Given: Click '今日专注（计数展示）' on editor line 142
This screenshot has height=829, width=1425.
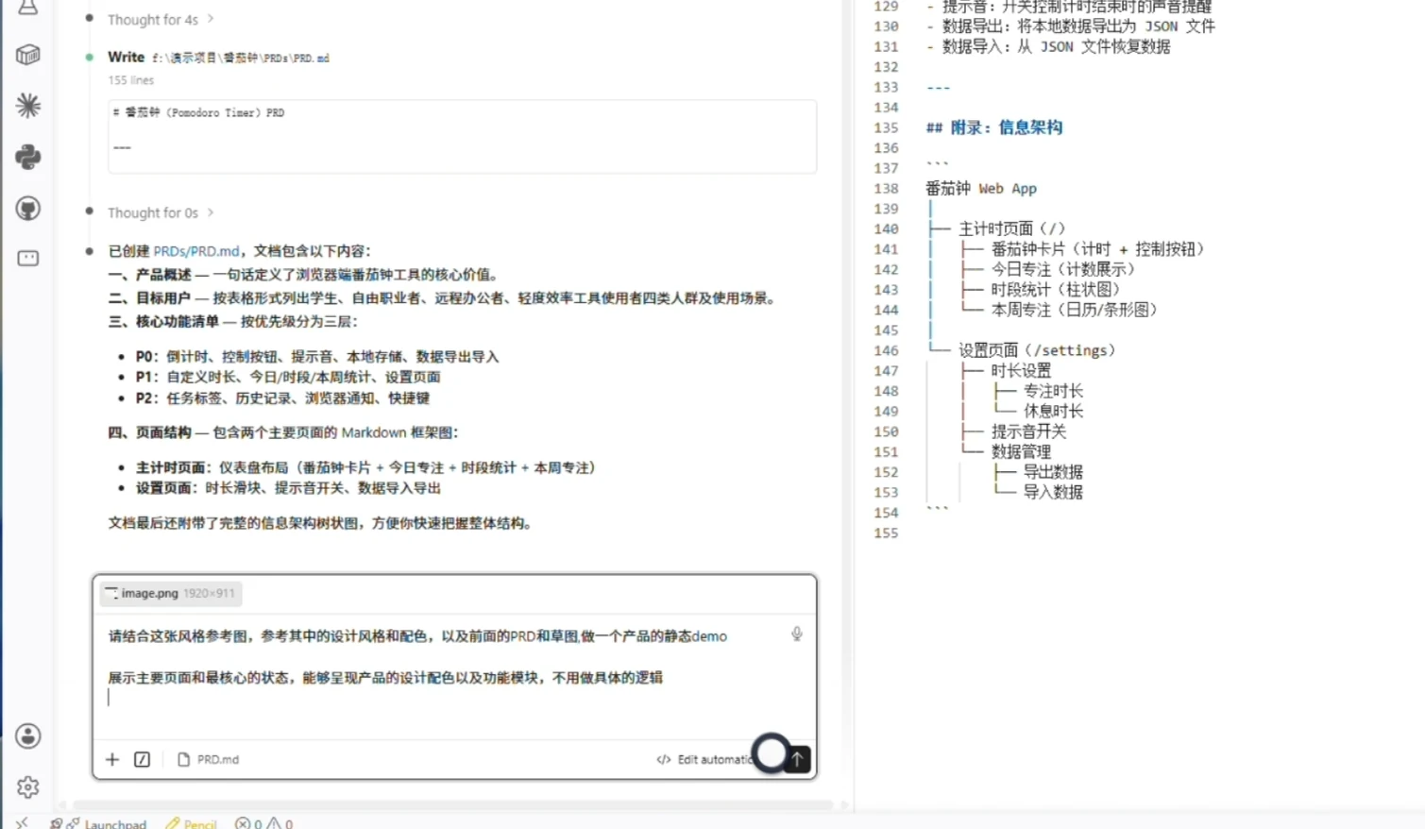Looking at the screenshot, I should 1063,269.
